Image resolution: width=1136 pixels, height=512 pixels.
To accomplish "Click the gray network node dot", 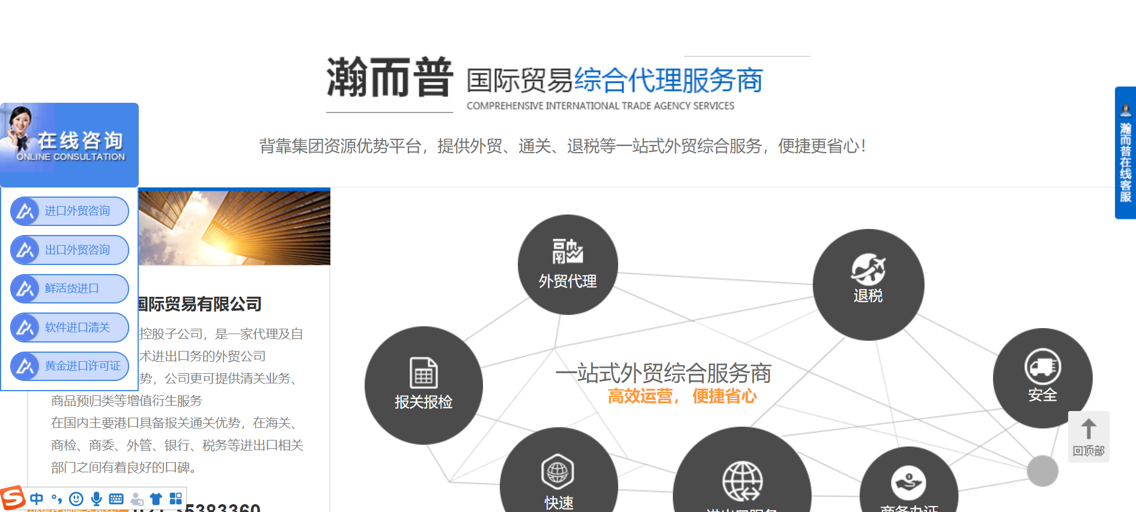I will click(1042, 471).
